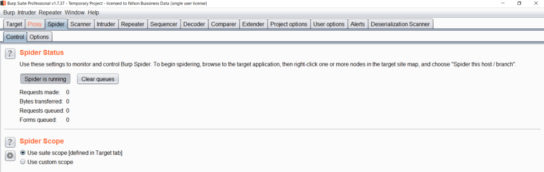Open the Repeater menu in menu bar
This screenshot has height=172, width=544.
pos(50,13)
